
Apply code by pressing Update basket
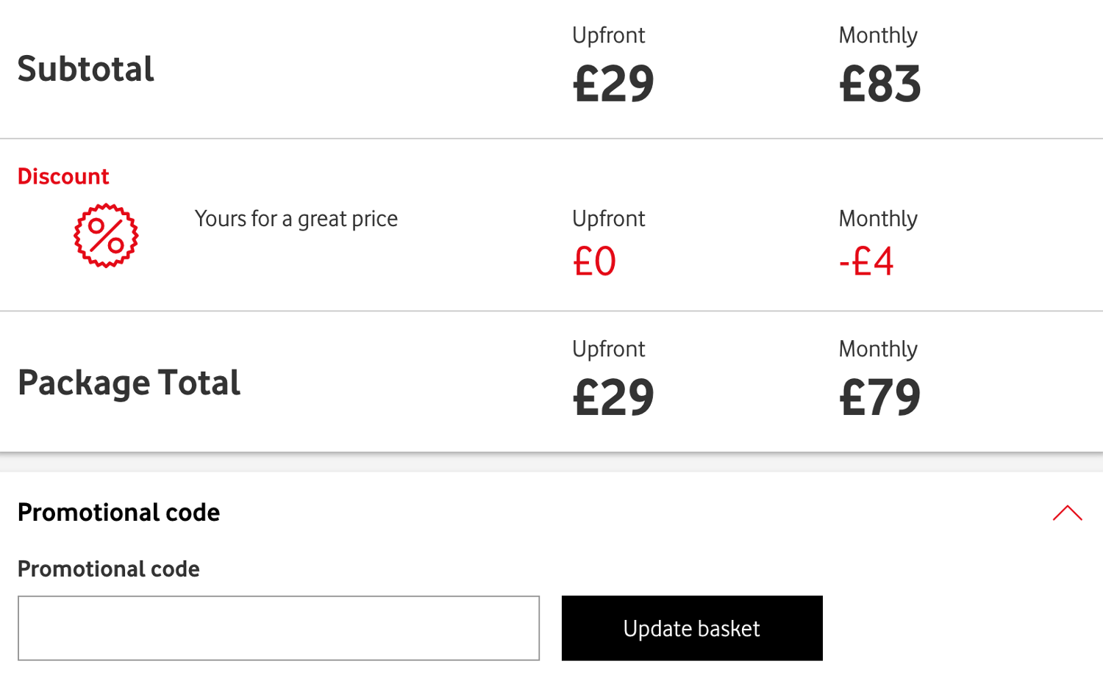(x=691, y=628)
